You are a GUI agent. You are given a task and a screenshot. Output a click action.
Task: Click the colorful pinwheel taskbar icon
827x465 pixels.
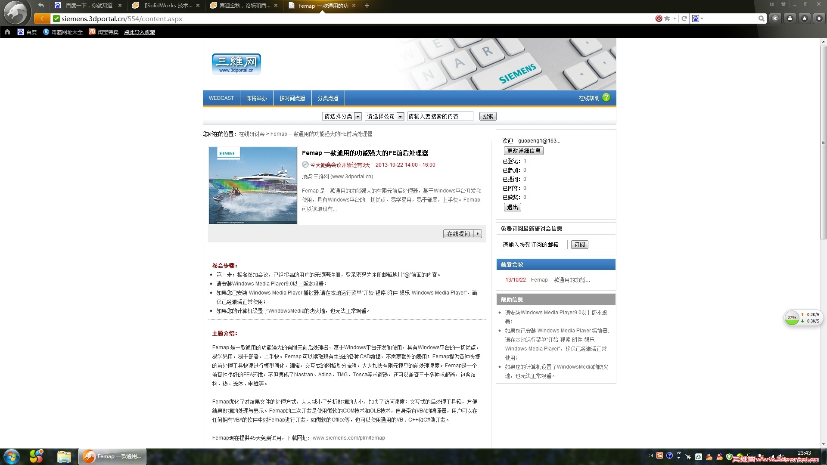pyautogui.click(x=36, y=456)
